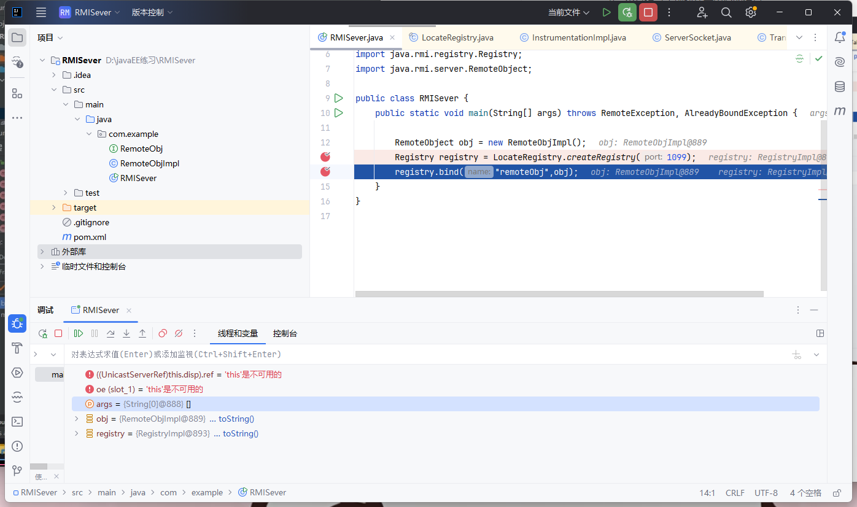Open the View Breakpoints dialog icon
The height and width of the screenshot is (507, 857).
pos(163,333)
